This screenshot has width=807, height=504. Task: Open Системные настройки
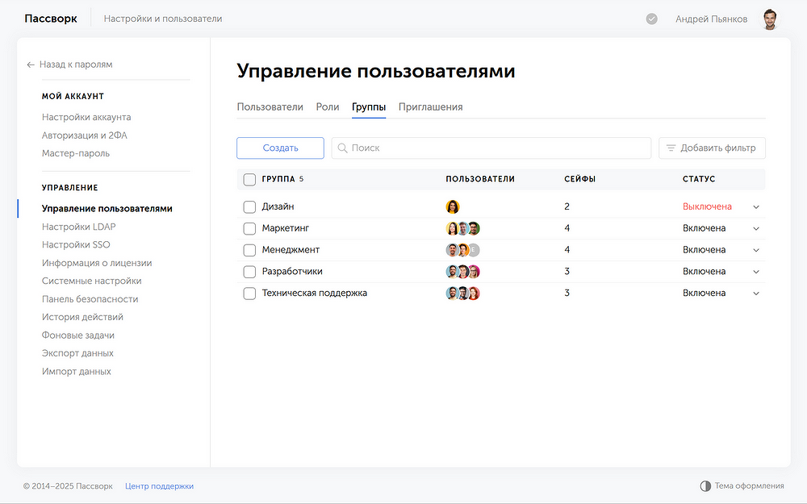(x=92, y=281)
